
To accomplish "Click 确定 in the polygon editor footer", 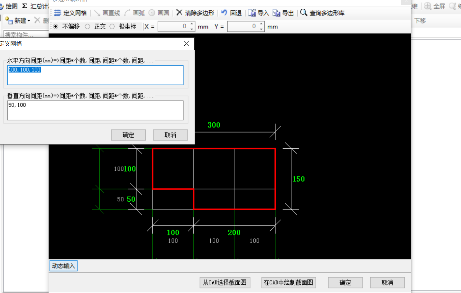I will [x=345, y=282].
